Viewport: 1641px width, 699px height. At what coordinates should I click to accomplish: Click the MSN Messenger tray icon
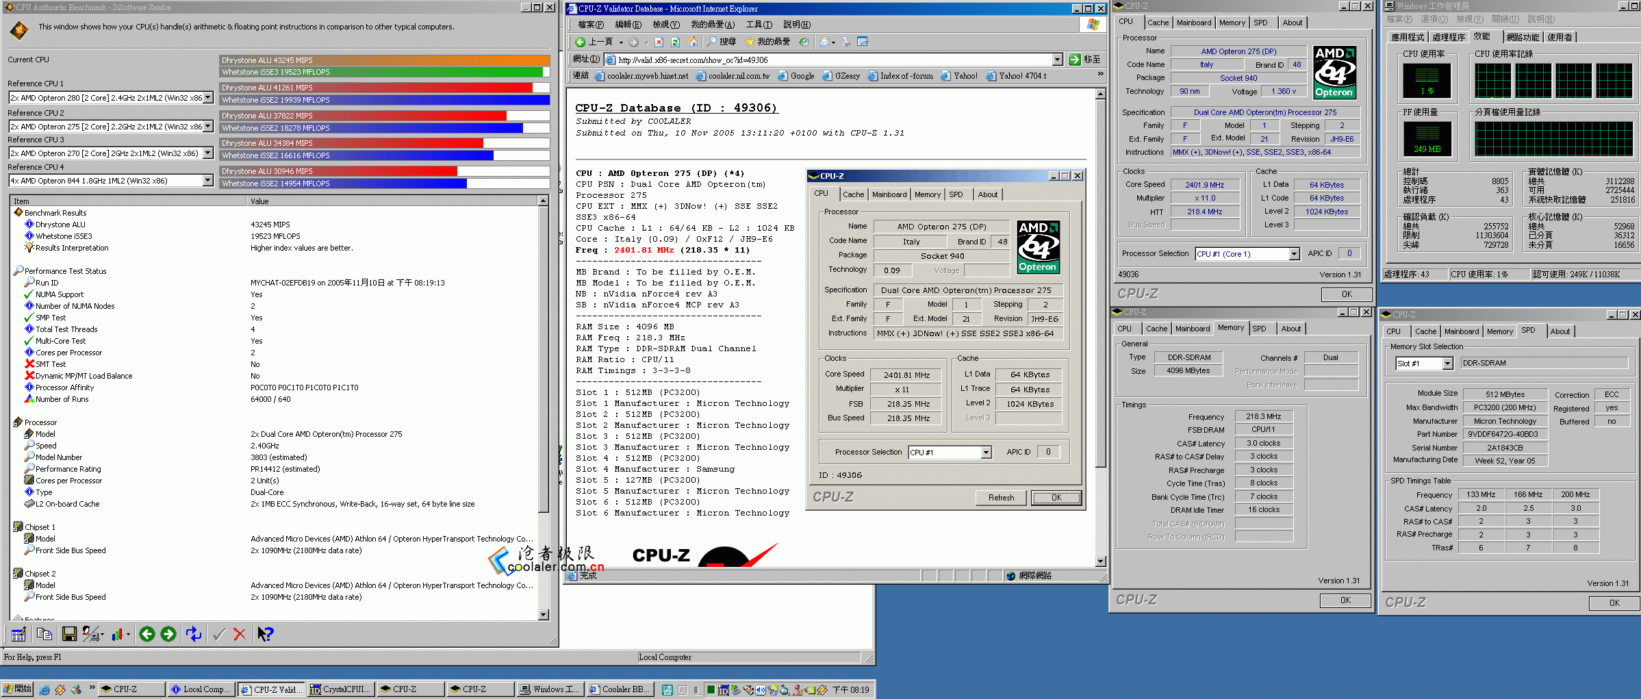click(798, 689)
